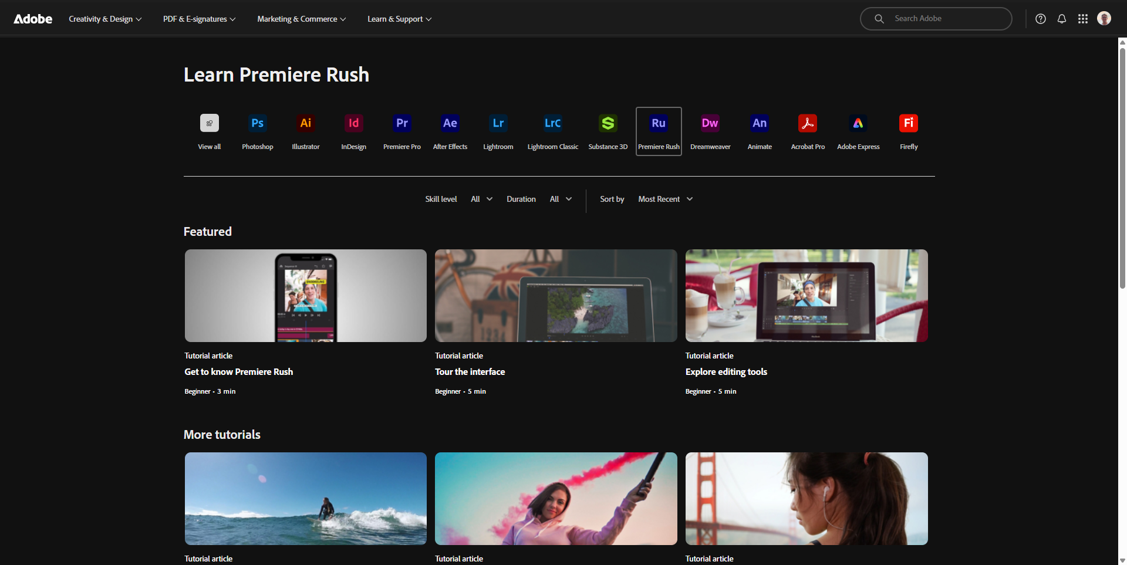Click the Tour the interface thumbnail
The image size is (1127, 565).
(x=556, y=296)
